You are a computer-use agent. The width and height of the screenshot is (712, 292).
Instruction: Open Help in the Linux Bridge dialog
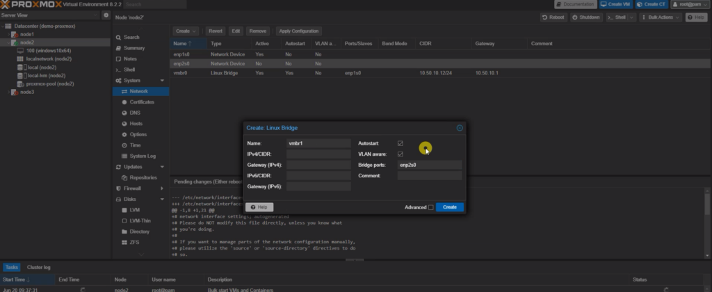tap(259, 207)
